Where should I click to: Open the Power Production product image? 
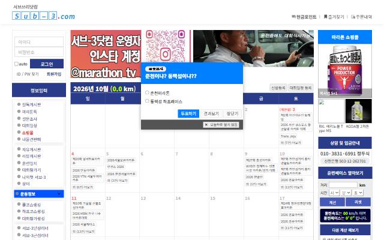coord(345,71)
